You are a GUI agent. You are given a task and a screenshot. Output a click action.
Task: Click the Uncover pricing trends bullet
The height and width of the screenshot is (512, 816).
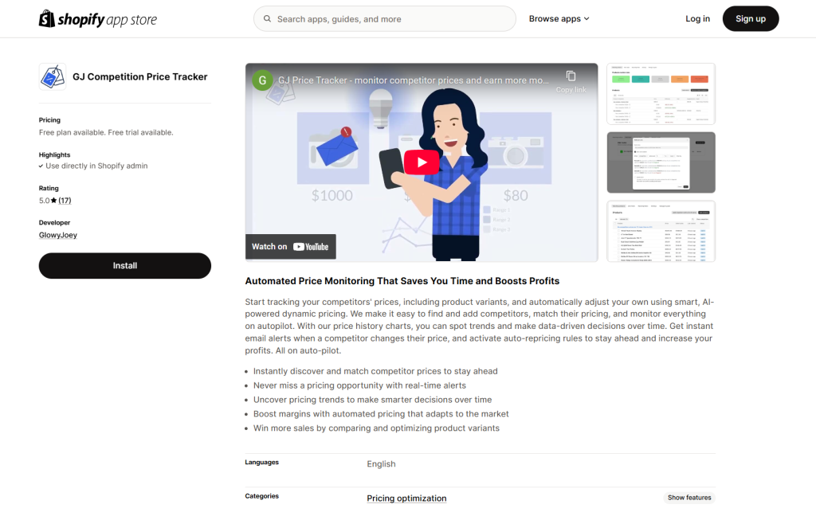[373, 400]
